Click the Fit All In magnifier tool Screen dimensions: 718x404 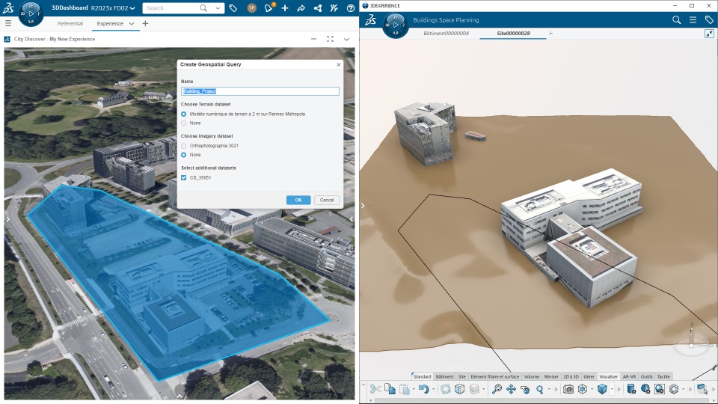point(497,389)
